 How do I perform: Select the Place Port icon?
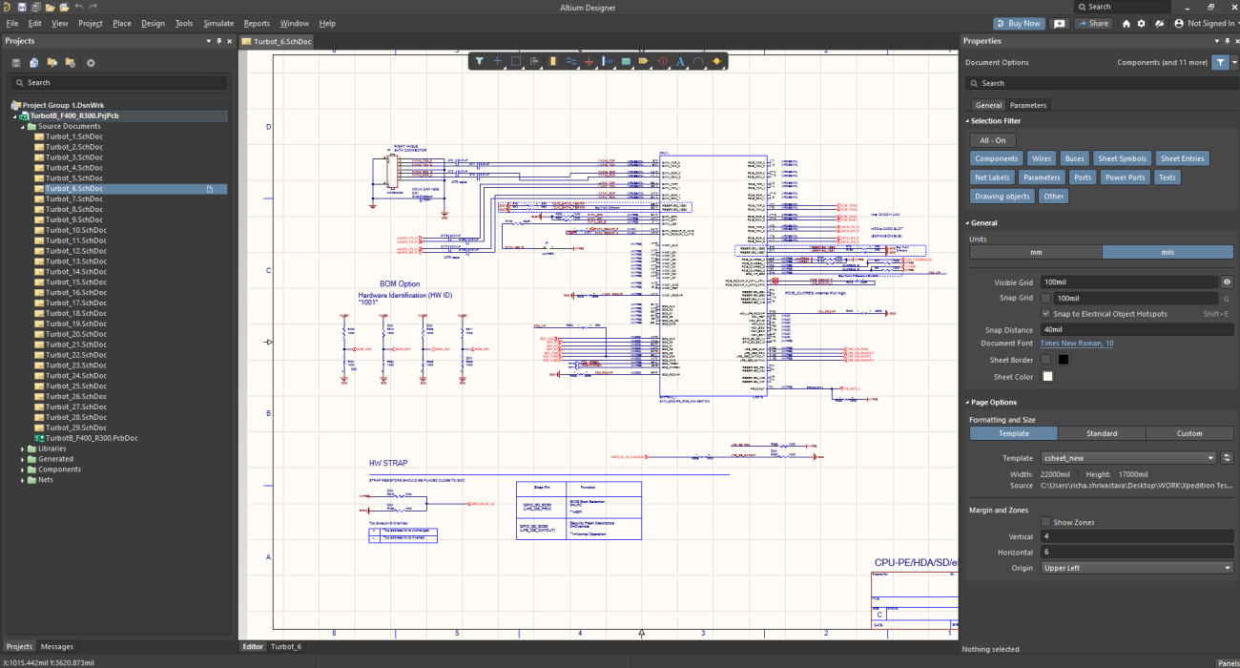point(644,61)
